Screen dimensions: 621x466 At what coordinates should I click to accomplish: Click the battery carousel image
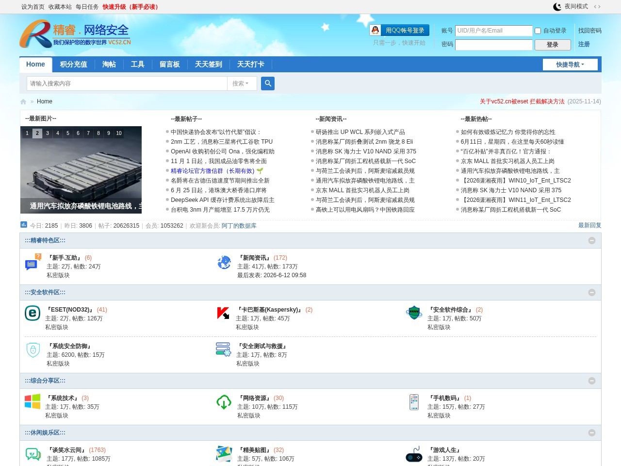(81, 170)
